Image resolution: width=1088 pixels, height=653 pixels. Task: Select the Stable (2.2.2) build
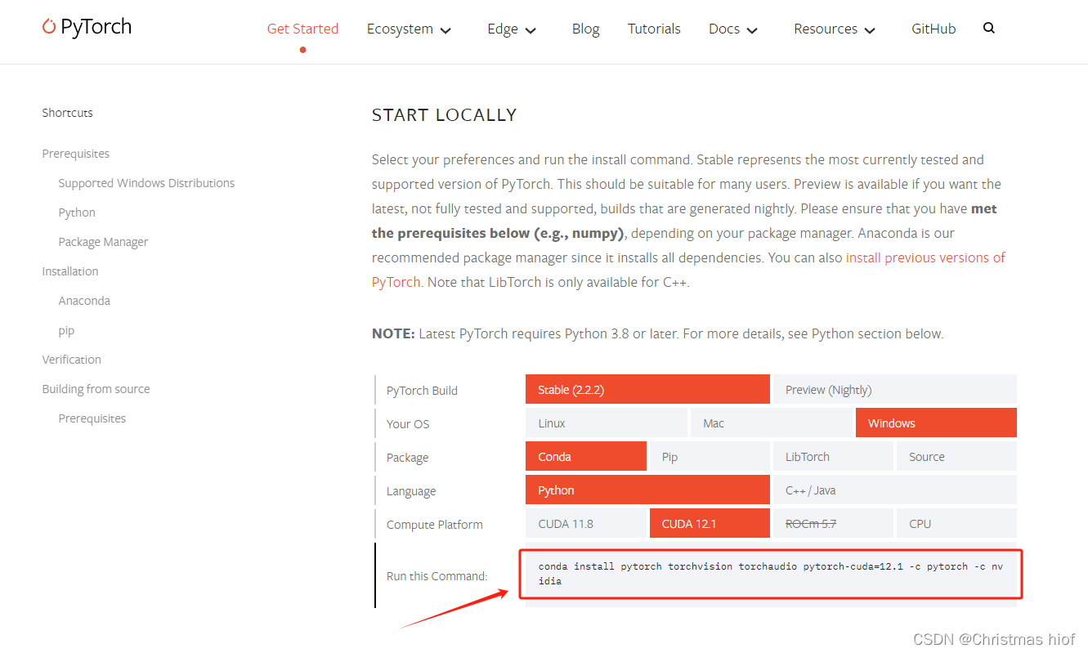[x=647, y=389]
